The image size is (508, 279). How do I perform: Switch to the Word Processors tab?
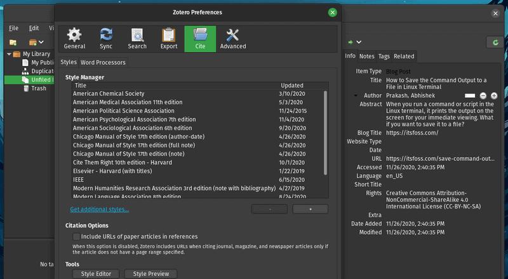tap(103, 63)
